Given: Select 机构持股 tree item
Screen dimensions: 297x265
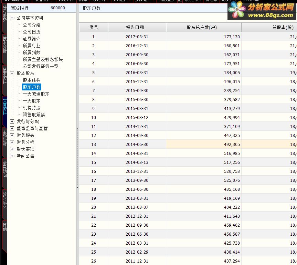Looking at the screenshot, I should pyautogui.click(x=32, y=108).
